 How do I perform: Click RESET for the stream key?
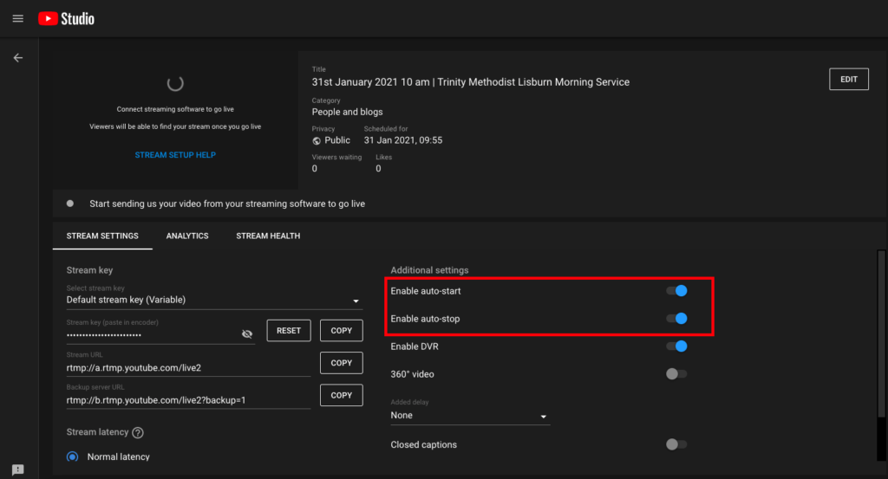(x=289, y=331)
